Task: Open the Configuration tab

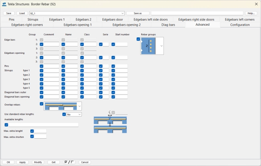Action: coord(240,25)
